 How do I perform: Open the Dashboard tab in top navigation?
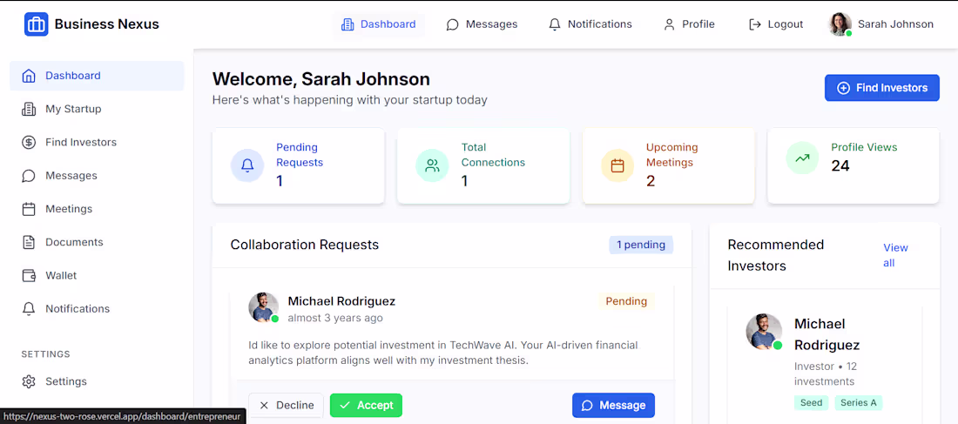click(x=379, y=24)
